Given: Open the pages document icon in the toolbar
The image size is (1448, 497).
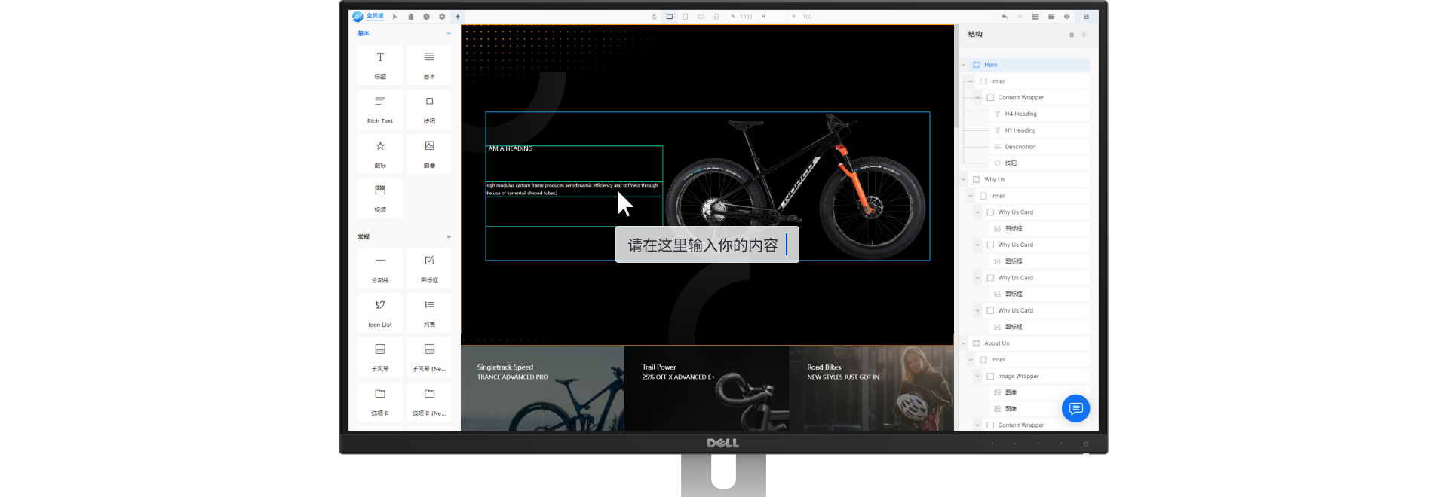Looking at the screenshot, I should [410, 16].
